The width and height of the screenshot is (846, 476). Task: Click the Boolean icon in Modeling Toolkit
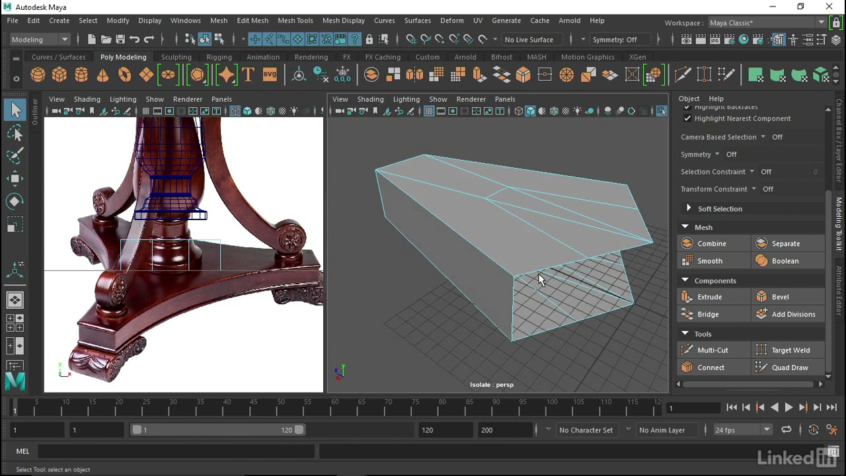point(761,260)
